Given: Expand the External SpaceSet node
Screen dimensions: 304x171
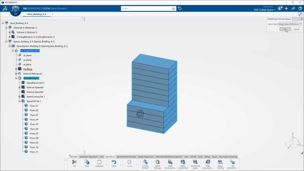Looking at the screenshot, I should coord(19,87).
